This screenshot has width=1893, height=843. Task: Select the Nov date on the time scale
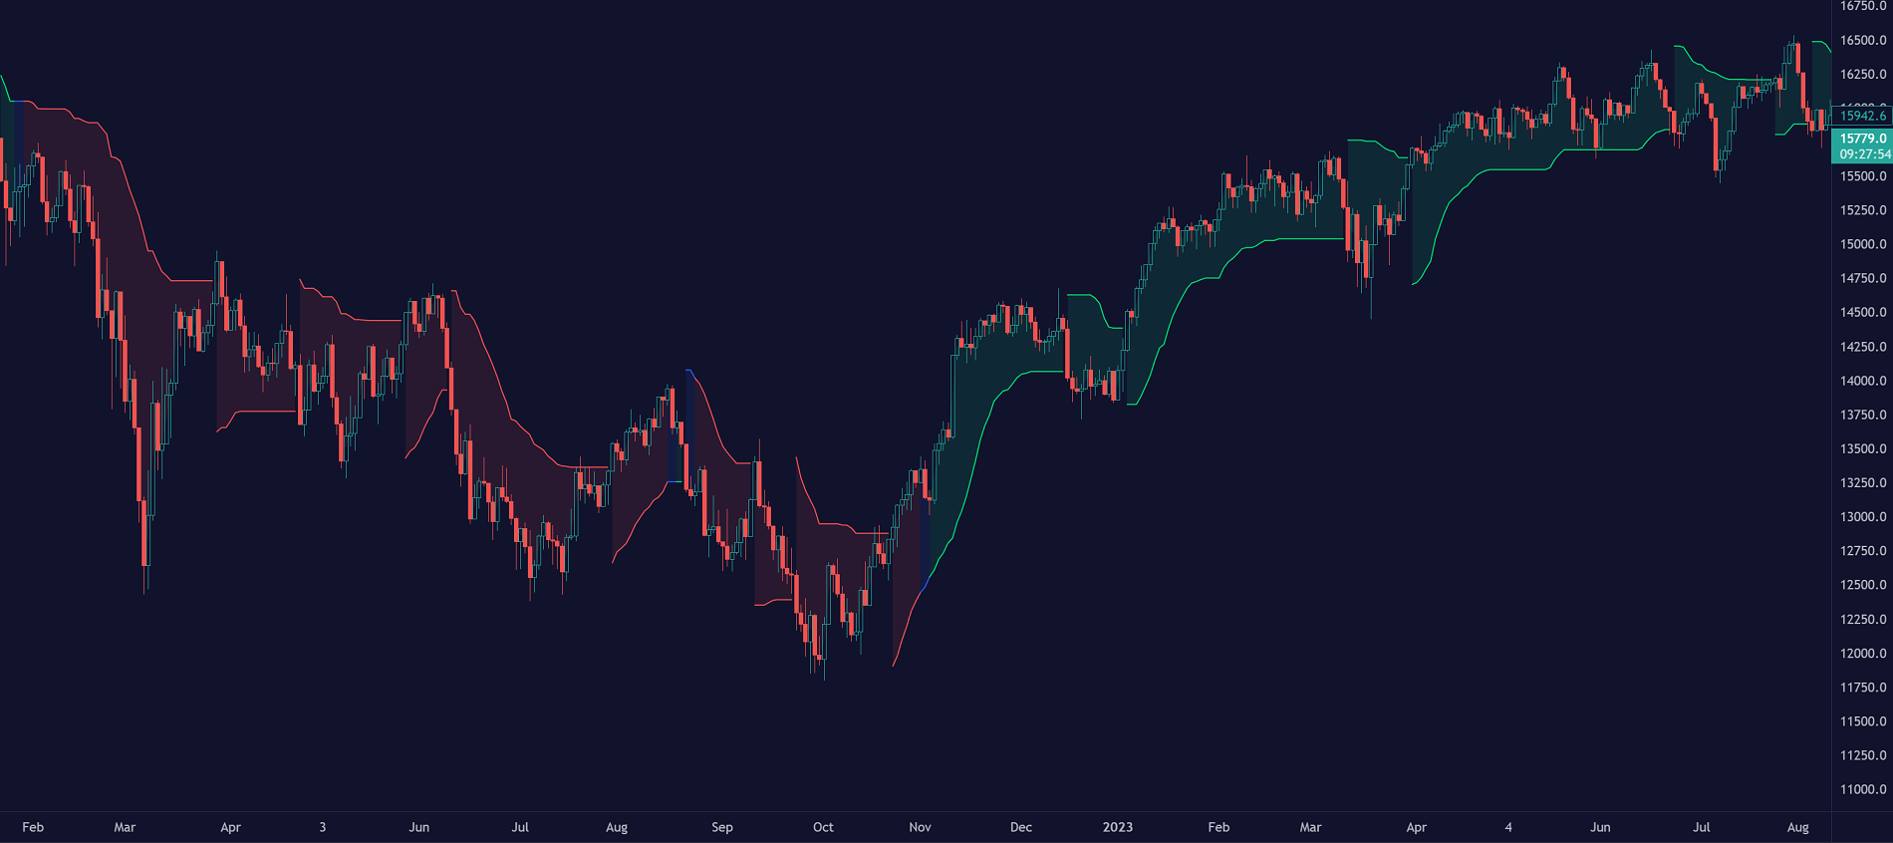click(921, 827)
